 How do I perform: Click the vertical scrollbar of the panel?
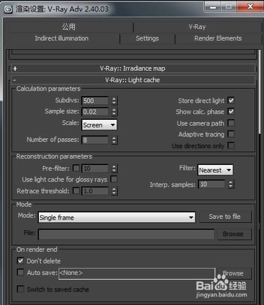click(x=259, y=91)
